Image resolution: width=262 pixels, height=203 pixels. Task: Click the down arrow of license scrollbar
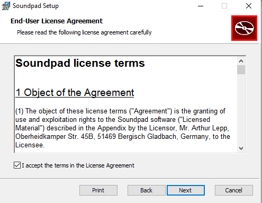(241, 148)
